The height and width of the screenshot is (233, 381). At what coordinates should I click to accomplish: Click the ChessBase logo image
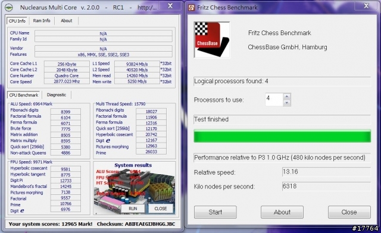[212, 40]
